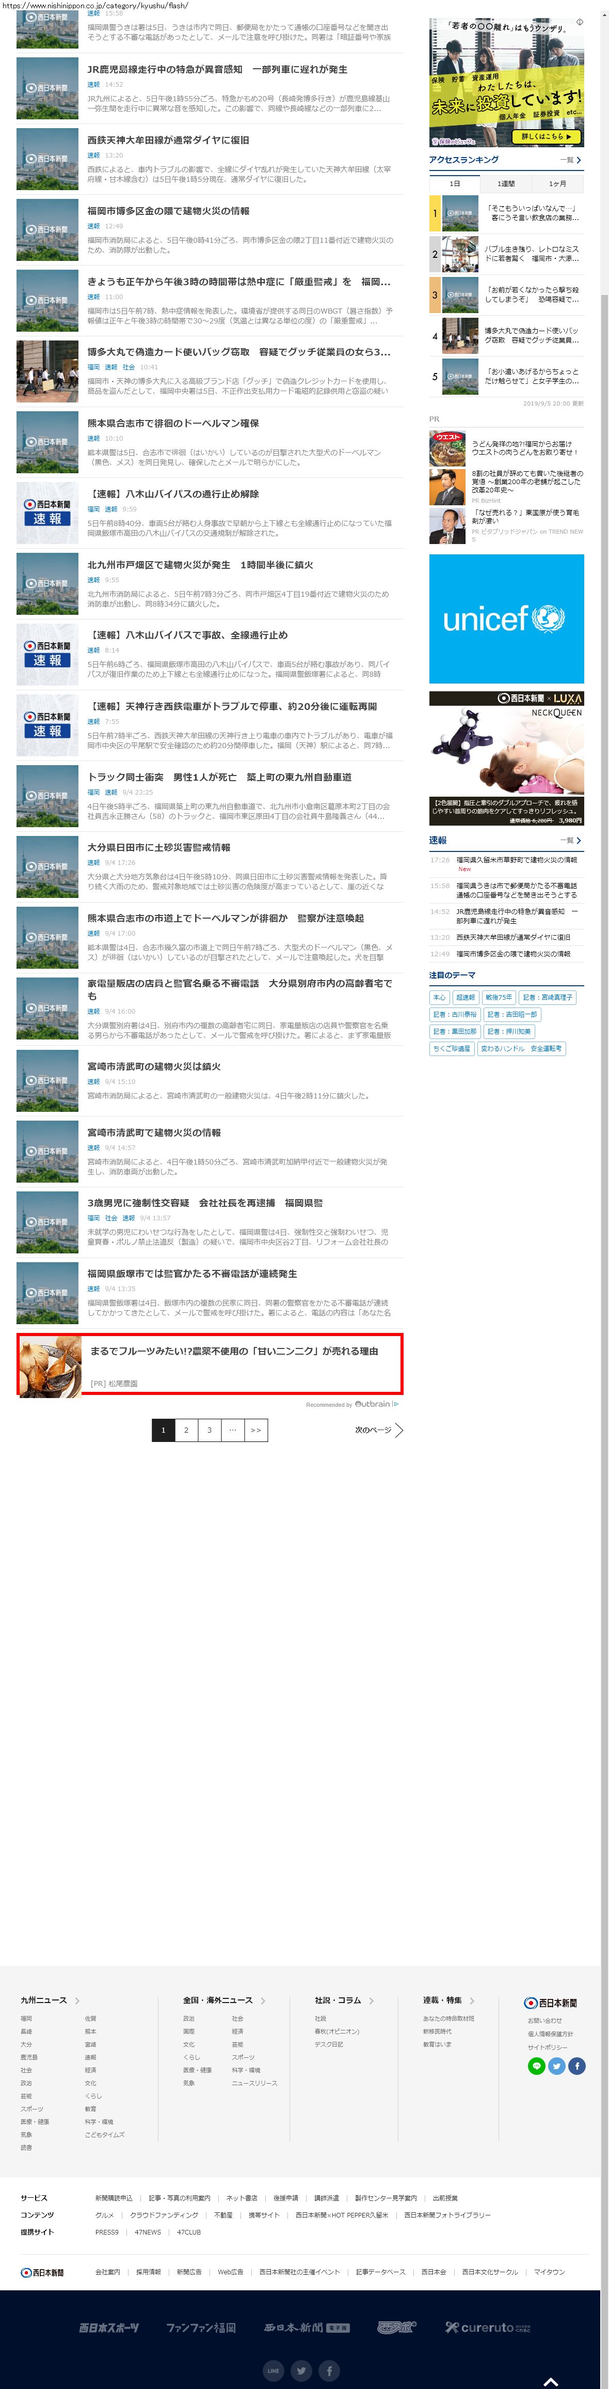Click the ファンファン福岡 logo in the footer
Screen dimensions: 609x2389
200,2327
